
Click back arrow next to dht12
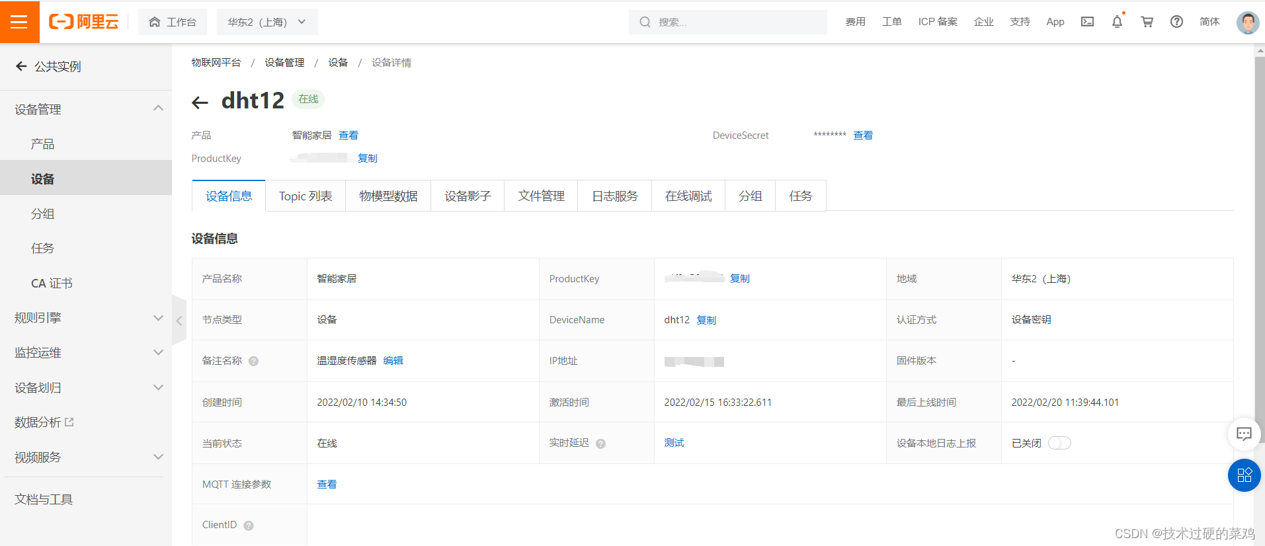click(200, 102)
